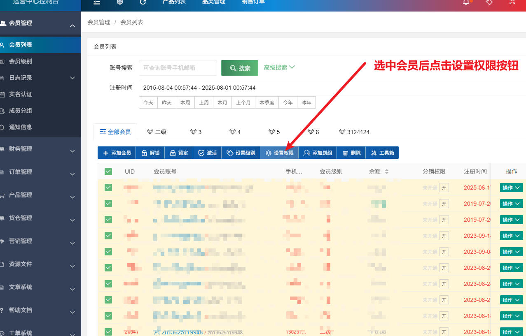Open the 工具箱 toolbox
The height and width of the screenshot is (336, 526).
(x=382, y=153)
